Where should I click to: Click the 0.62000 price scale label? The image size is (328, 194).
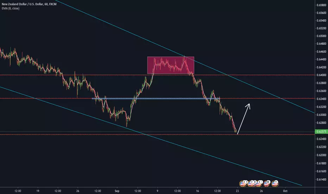321,155
